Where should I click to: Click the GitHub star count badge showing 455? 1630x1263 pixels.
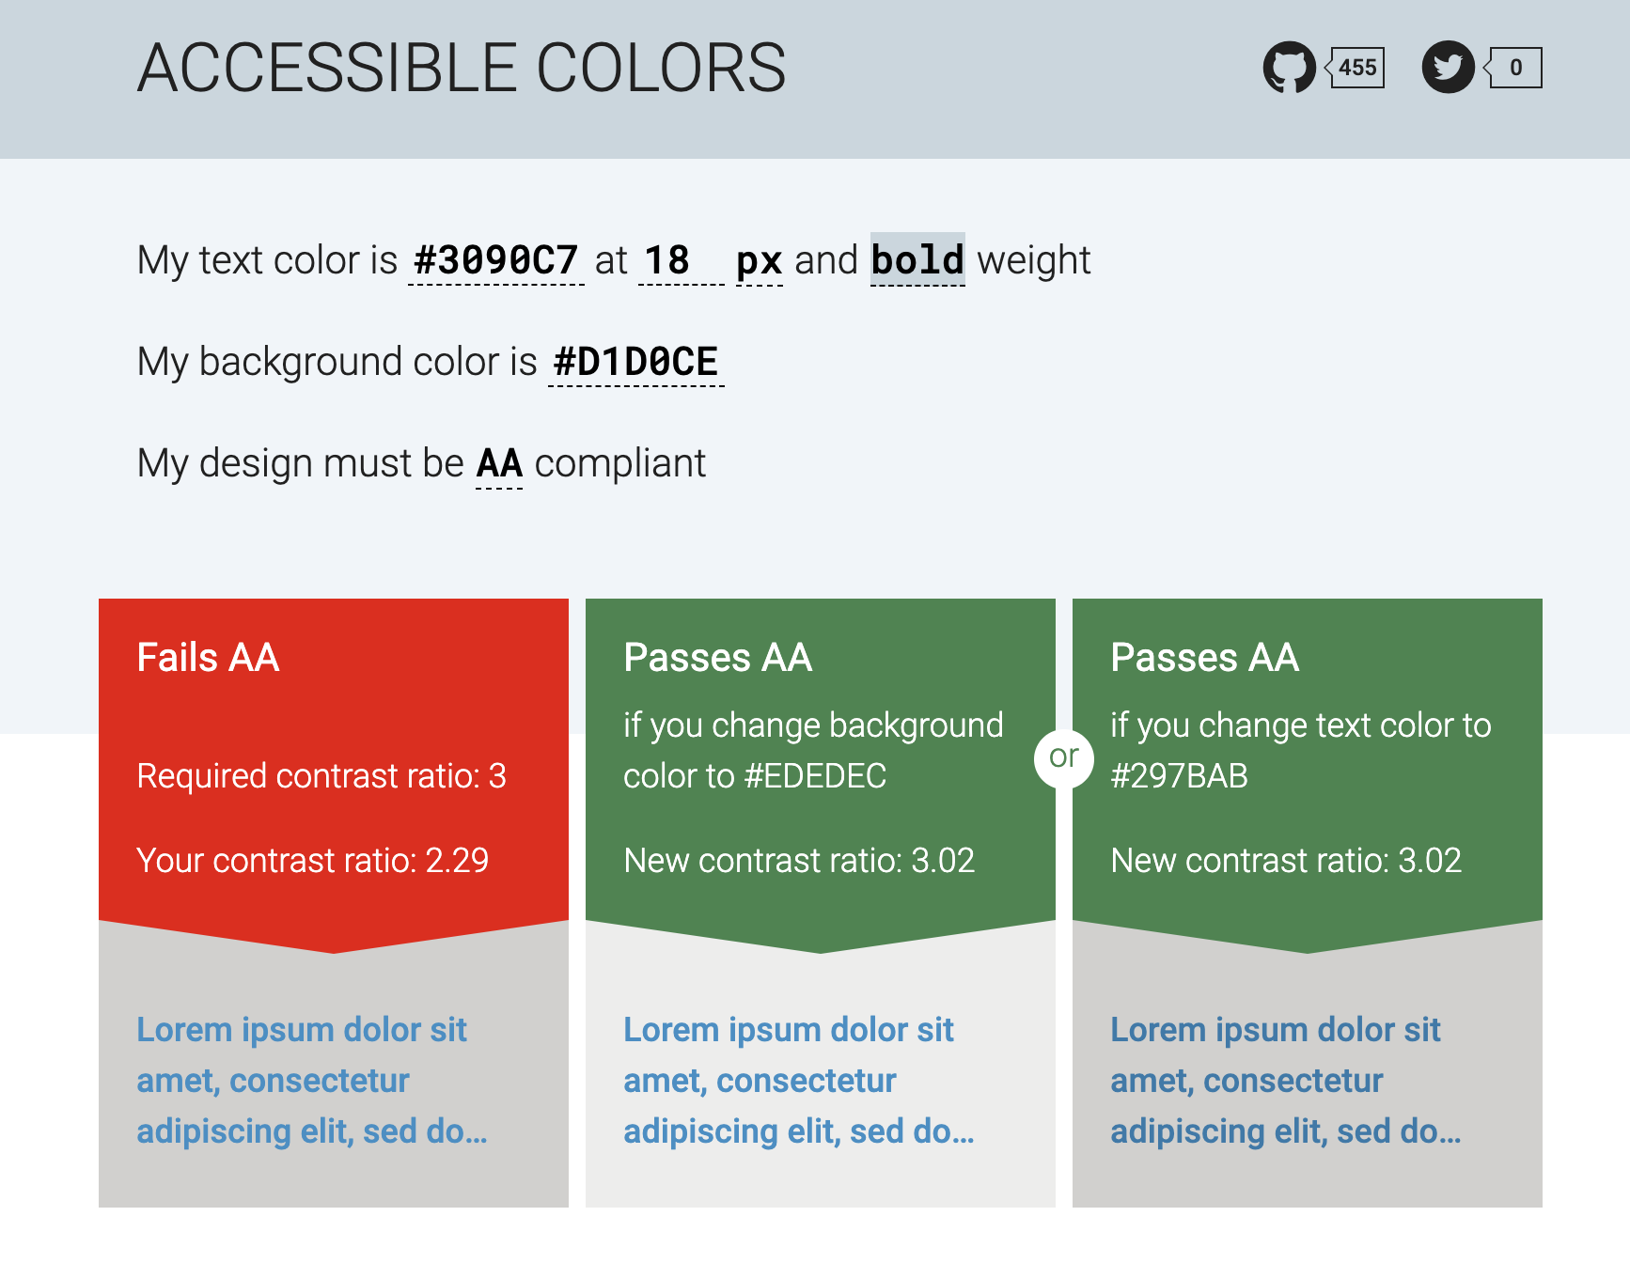(1356, 67)
